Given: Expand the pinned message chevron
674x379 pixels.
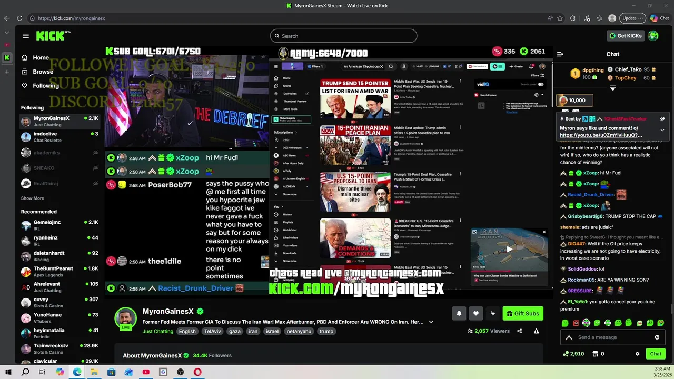Looking at the screenshot, I should point(662,130).
